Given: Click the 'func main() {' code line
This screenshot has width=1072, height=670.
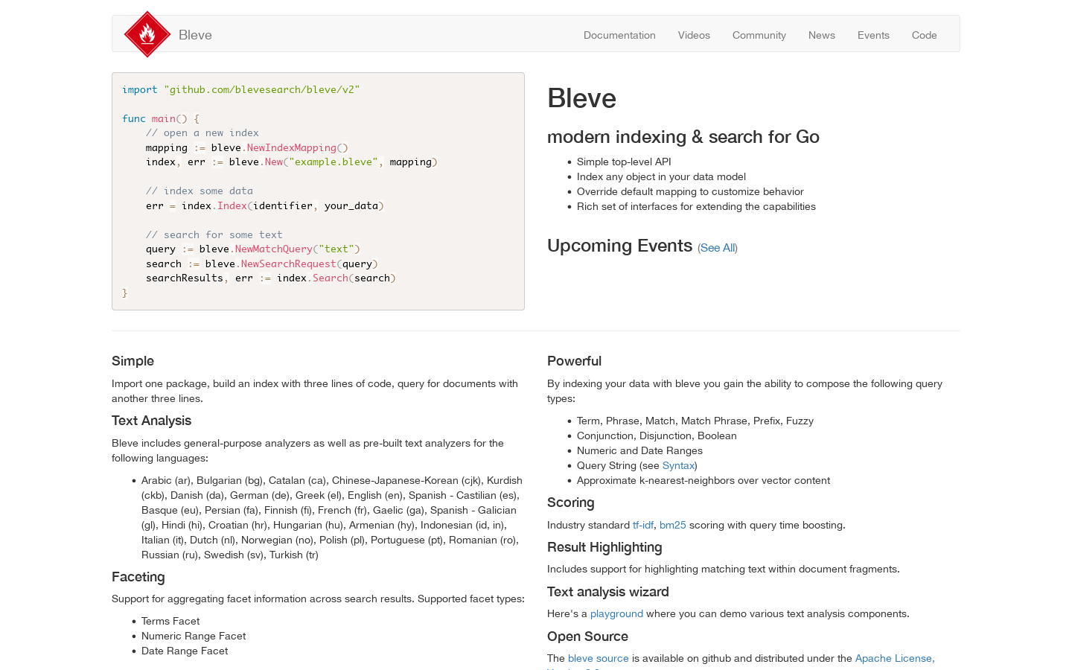Looking at the screenshot, I should pos(161,118).
